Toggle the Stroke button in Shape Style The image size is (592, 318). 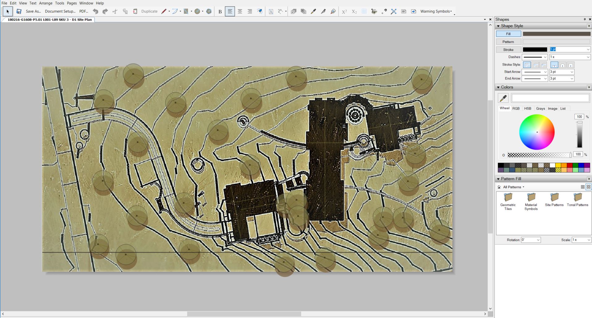pos(508,49)
